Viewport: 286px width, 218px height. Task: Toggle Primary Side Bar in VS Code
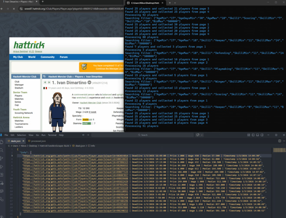[253, 135]
